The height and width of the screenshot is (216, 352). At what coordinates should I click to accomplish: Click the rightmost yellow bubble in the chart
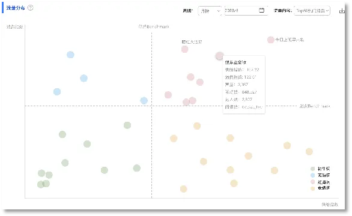[x=309, y=152]
